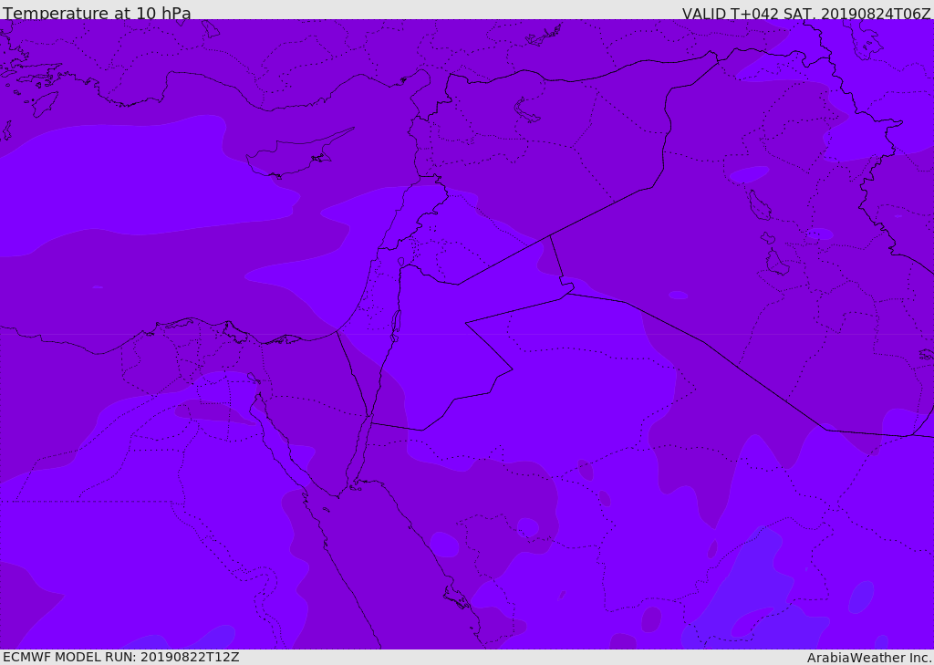Click the 'ArabiaWeather Inc' credit text

pyautogui.click(x=869, y=658)
